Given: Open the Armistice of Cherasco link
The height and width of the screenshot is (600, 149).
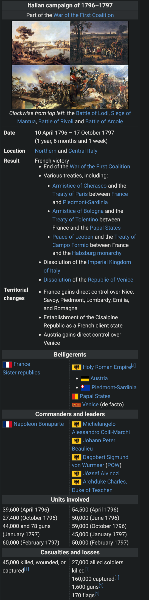Looking at the screenshot, I should pos(79,186).
